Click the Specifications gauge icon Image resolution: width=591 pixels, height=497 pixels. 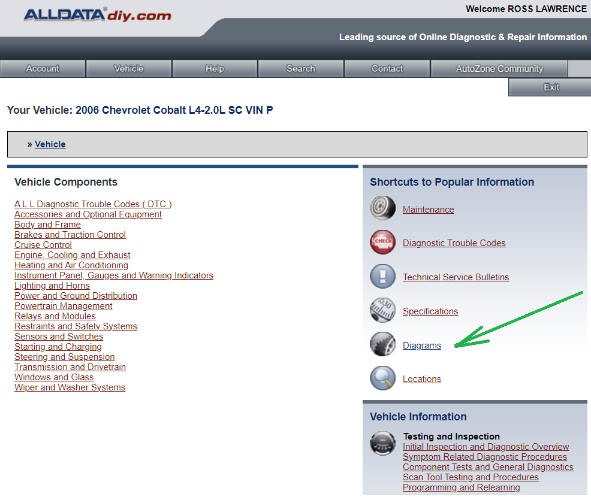(x=382, y=310)
